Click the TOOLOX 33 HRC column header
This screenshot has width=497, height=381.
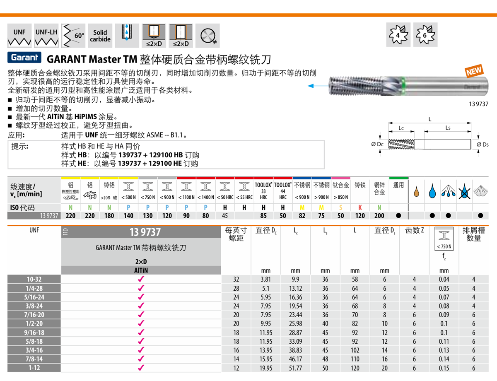point(263,190)
